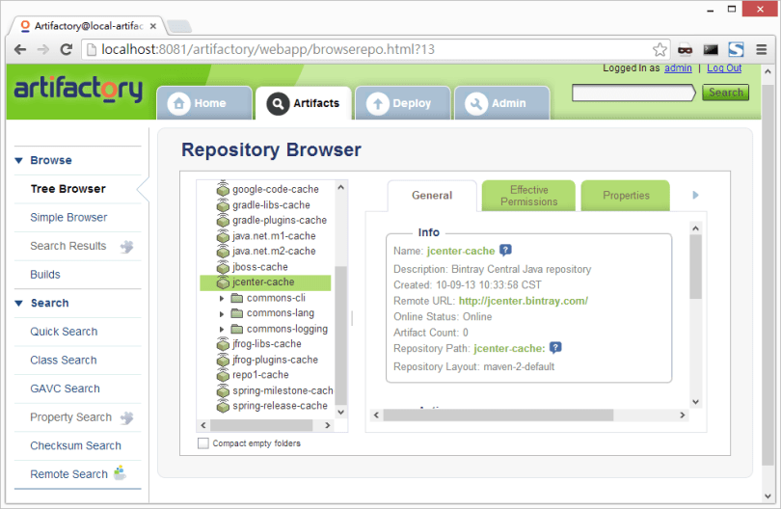Show more tabs using right arrow
Screen dimensions: 781x509
(695, 196)
